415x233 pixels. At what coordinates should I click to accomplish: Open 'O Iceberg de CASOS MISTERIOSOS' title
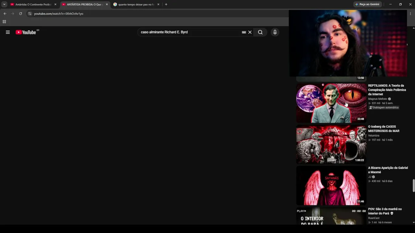pos(384,129)
